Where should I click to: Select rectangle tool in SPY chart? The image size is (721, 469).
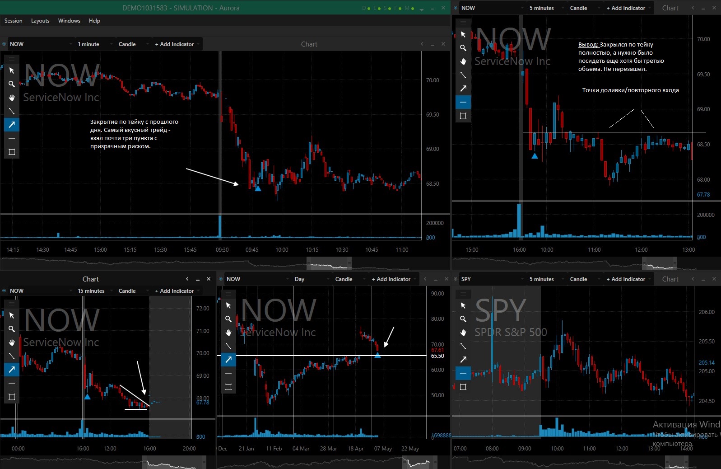[463, 387]
